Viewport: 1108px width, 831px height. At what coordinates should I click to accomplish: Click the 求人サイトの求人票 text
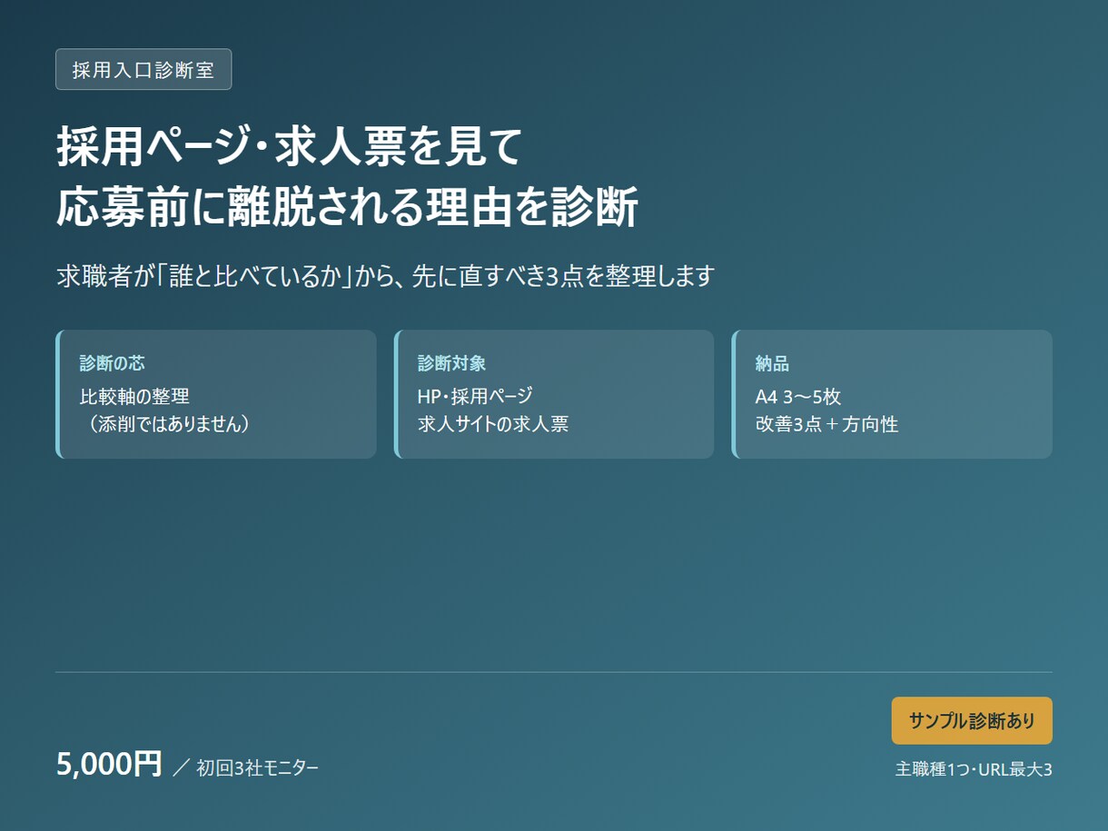493,424
